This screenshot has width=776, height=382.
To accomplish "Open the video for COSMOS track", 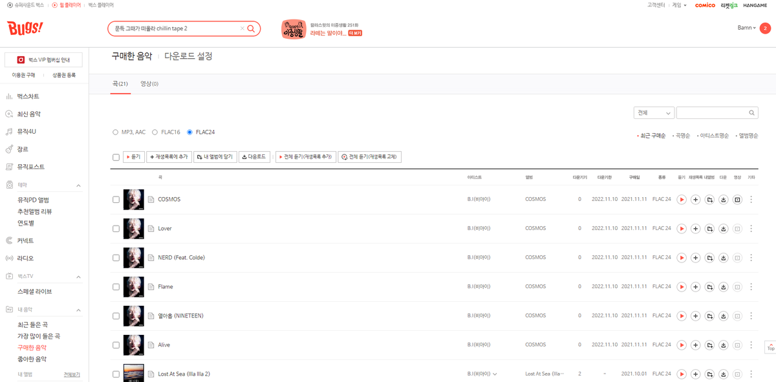I will point(737,200).
